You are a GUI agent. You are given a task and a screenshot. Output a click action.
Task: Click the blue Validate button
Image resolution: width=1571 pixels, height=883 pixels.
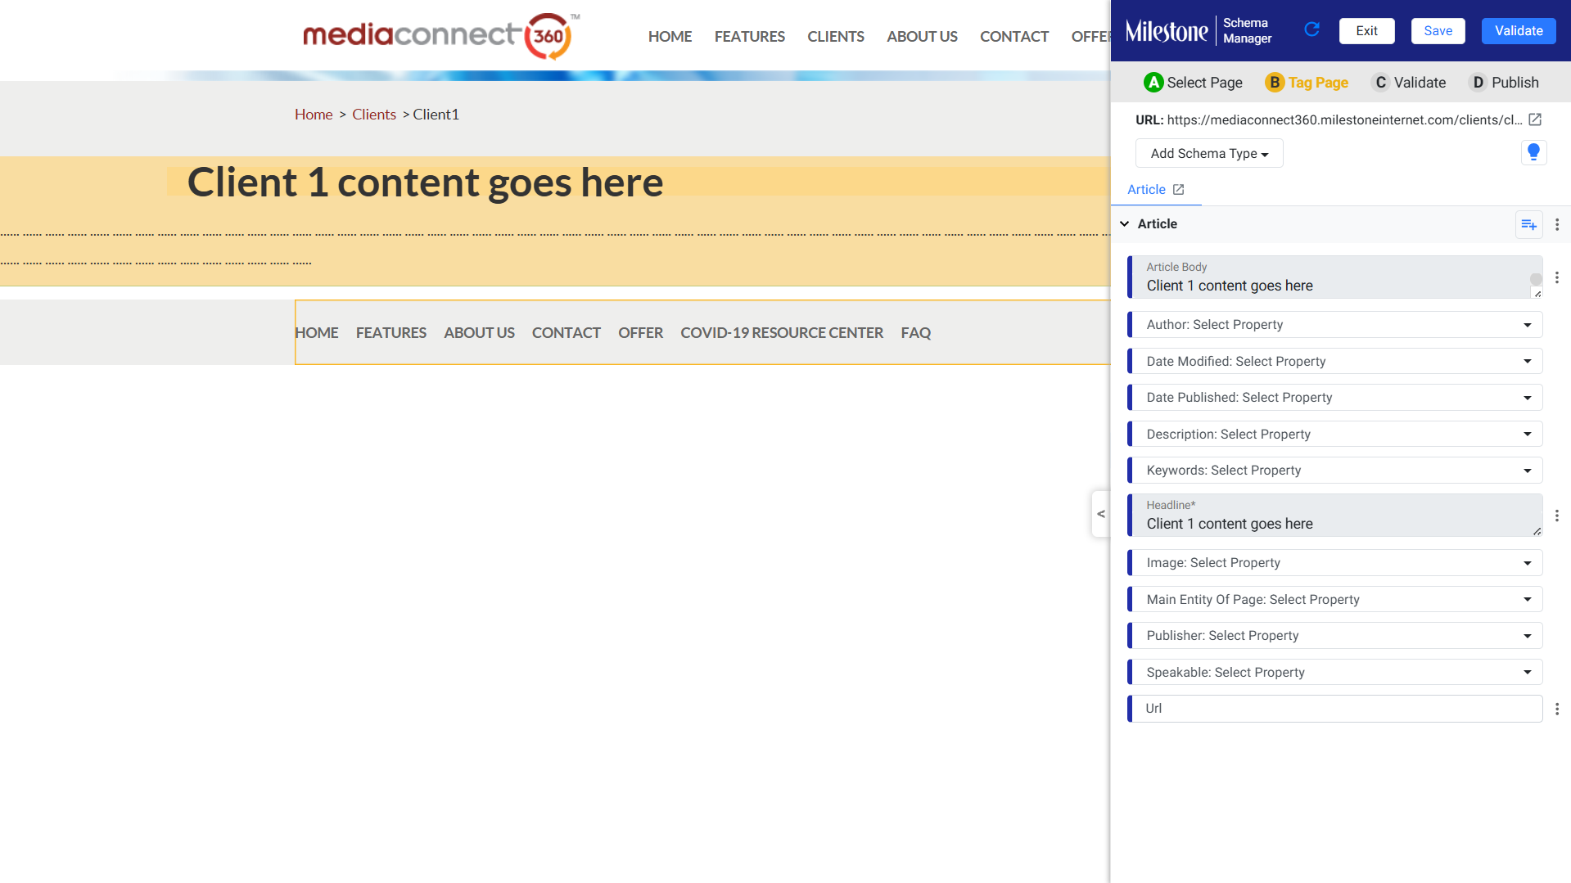pos(1519,31)
